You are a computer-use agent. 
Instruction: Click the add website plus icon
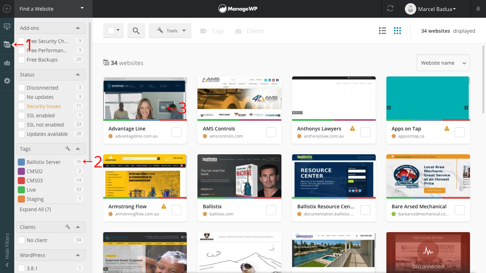pyautogui.click(x=7, y=9)
